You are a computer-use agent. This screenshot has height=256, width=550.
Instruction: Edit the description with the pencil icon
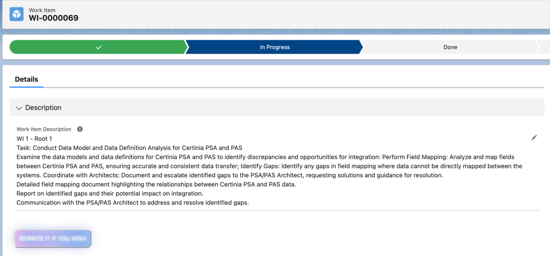point(534,138)
